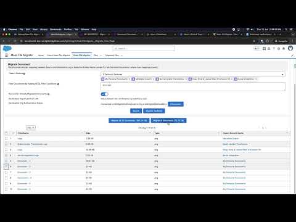Open the App Launcher grid icon
This screenshot has height=222, width=296.
pyautogui.click(x=6, y=55)
